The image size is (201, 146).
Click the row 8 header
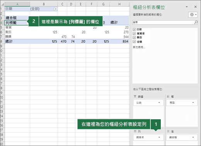point(2,41)
